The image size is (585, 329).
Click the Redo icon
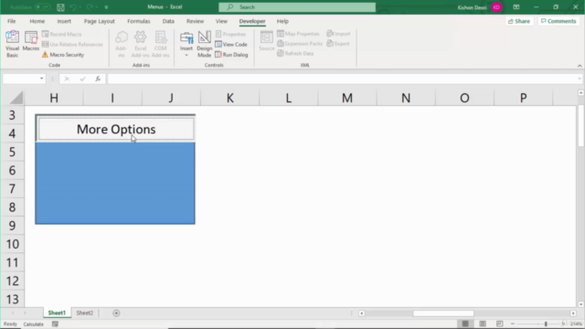[90, 7]
